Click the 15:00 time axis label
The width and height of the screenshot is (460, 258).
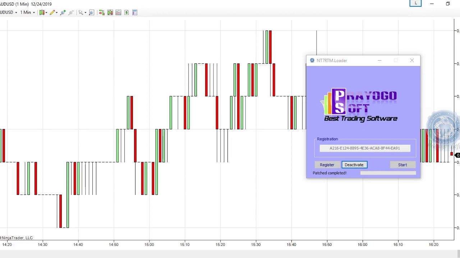click(149, 244)
